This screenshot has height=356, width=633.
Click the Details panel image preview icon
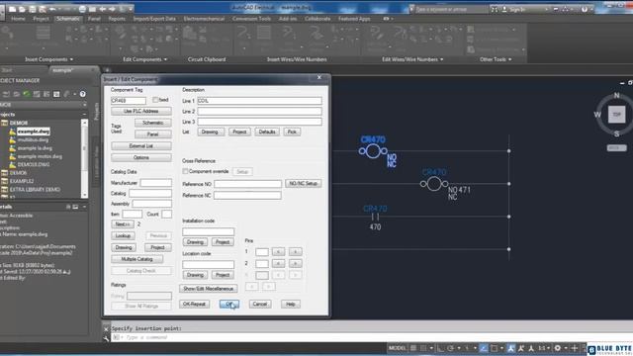[75, 207]
